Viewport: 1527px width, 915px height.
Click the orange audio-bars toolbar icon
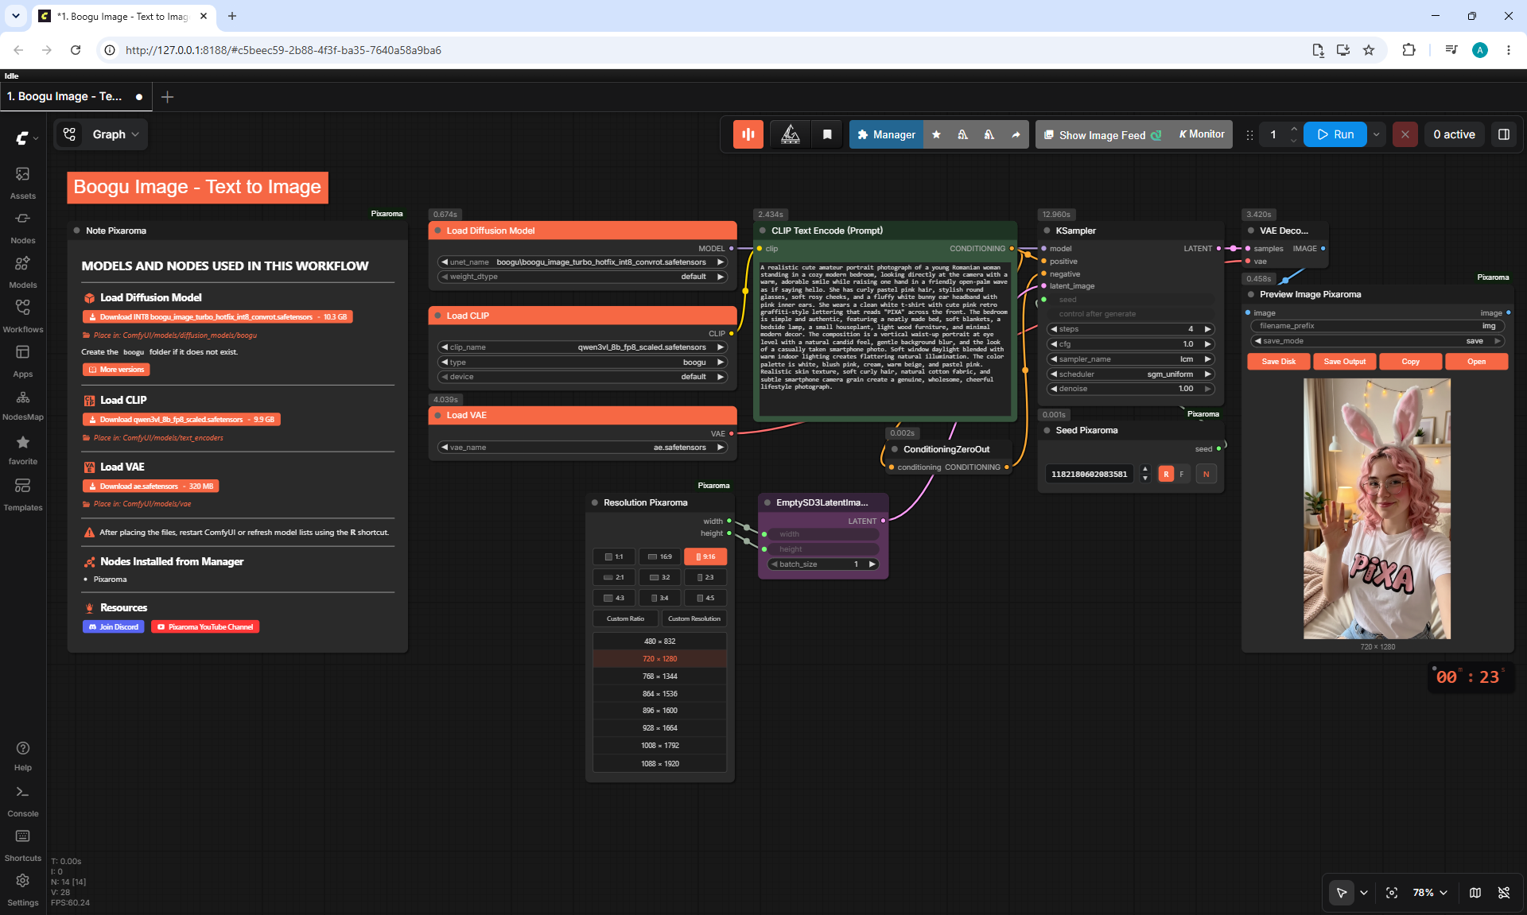[x=748, y=134]
